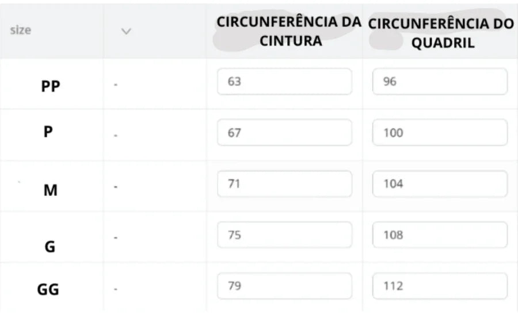This screenshot has height=315, width=518.
Task: Select the hip input with value 100
Action: (440, 132)
